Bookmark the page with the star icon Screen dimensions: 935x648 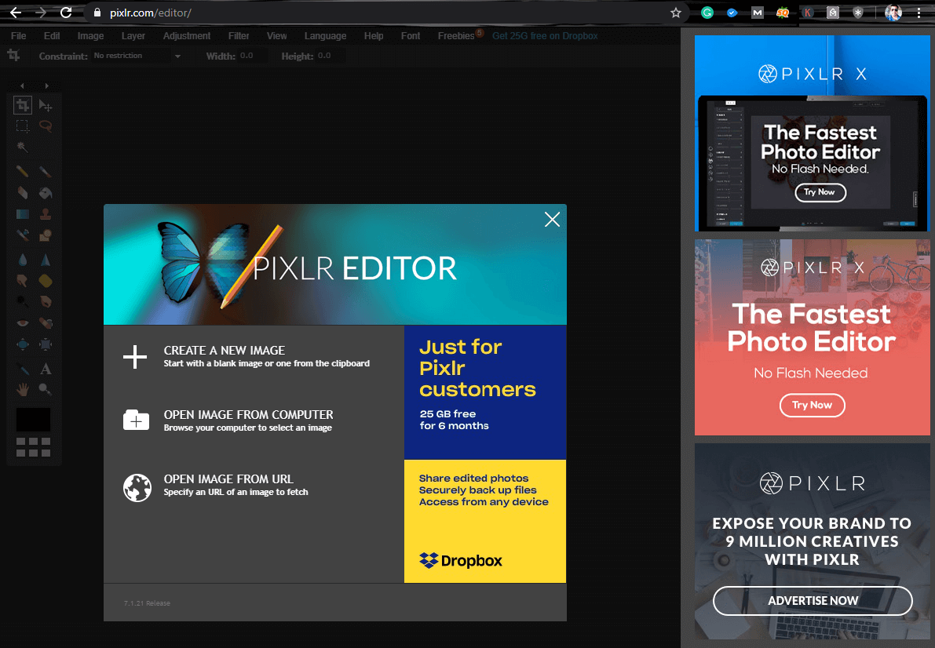pyautogui.click(x=675, y=13)
